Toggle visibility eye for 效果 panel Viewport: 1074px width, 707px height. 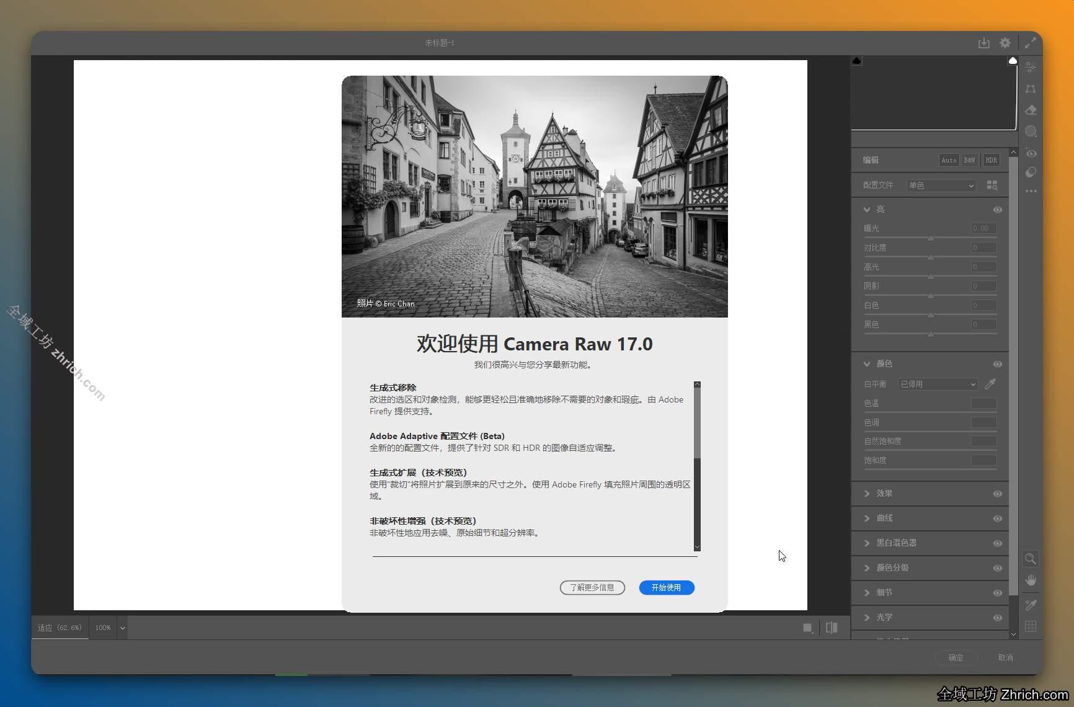[997, 494]
